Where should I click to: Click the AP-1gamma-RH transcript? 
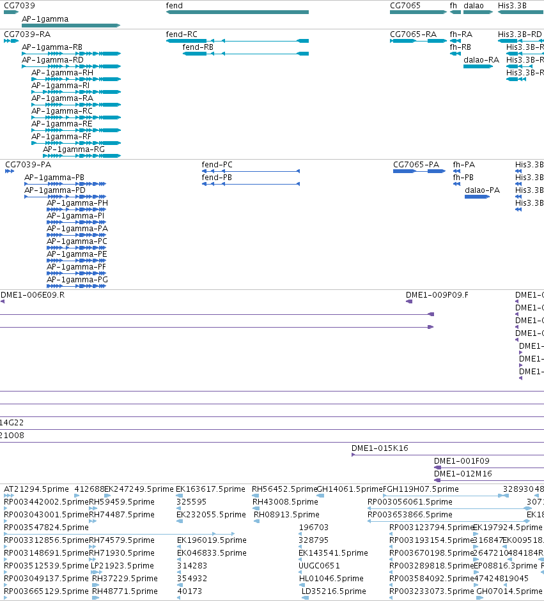pos(76,79)
